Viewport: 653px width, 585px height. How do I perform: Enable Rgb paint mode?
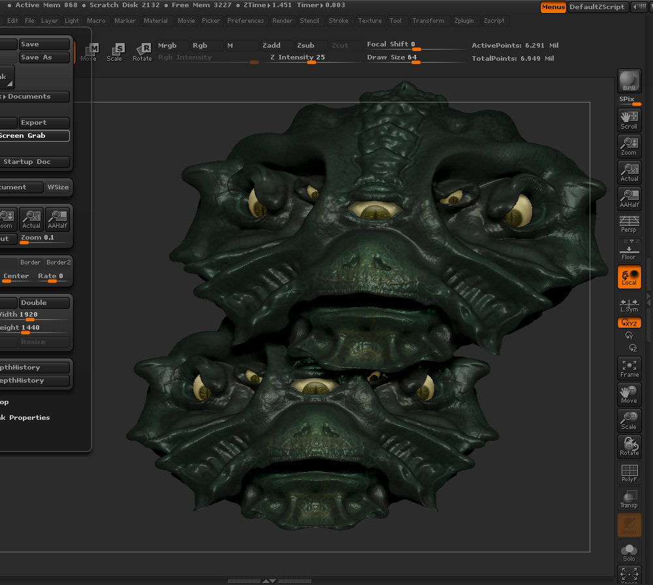click(205, 46)
